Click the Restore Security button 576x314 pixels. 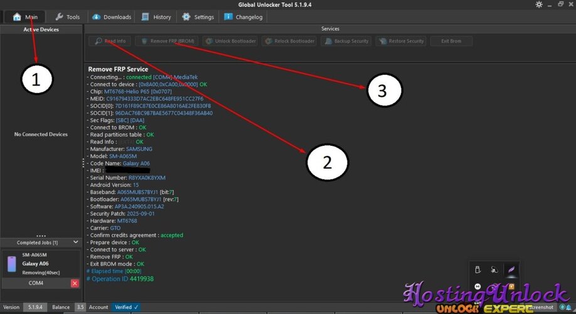coord(402,41)
